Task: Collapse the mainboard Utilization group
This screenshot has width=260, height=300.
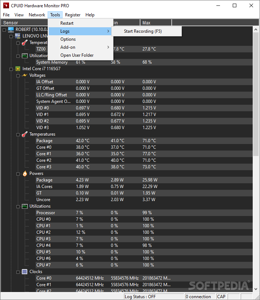Action: tap(18, 56)
